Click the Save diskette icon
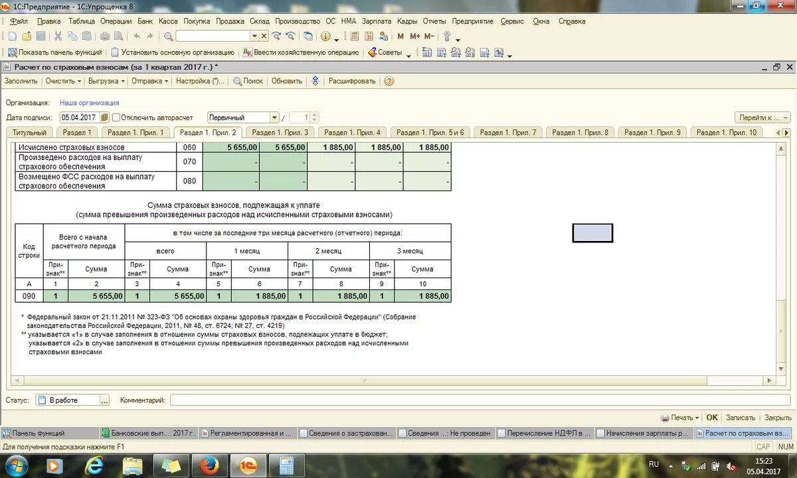Screen dimensions: 797x478 click(x=41, y=37)
